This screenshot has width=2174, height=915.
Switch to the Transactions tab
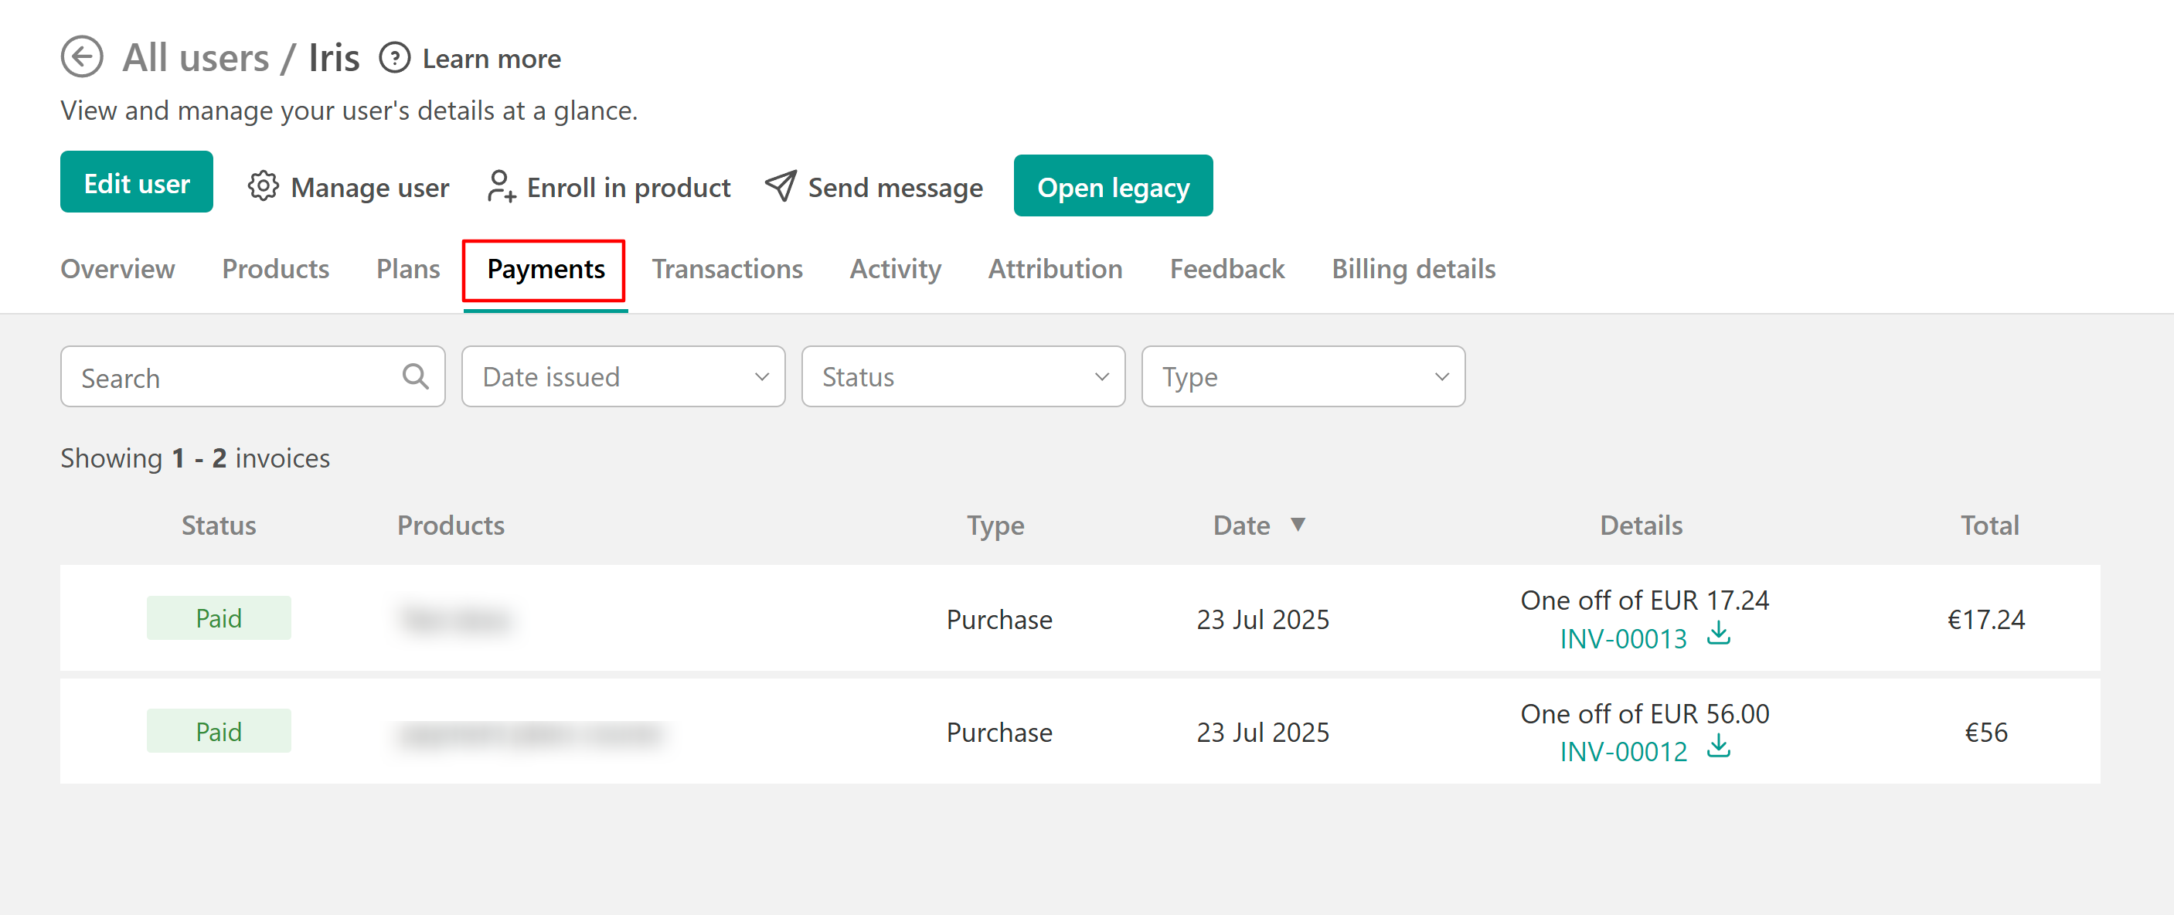(726, 269)
